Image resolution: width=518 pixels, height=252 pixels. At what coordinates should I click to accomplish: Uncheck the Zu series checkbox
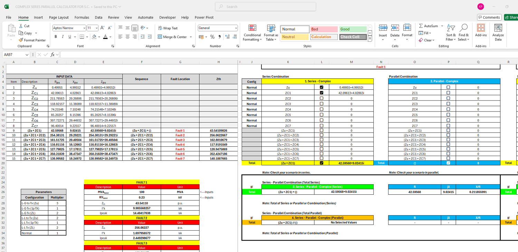tap(322, 87)
